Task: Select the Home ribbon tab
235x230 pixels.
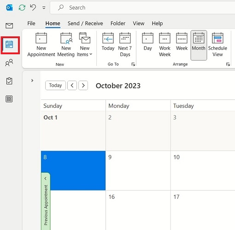Action: click(x=53, y=23)
